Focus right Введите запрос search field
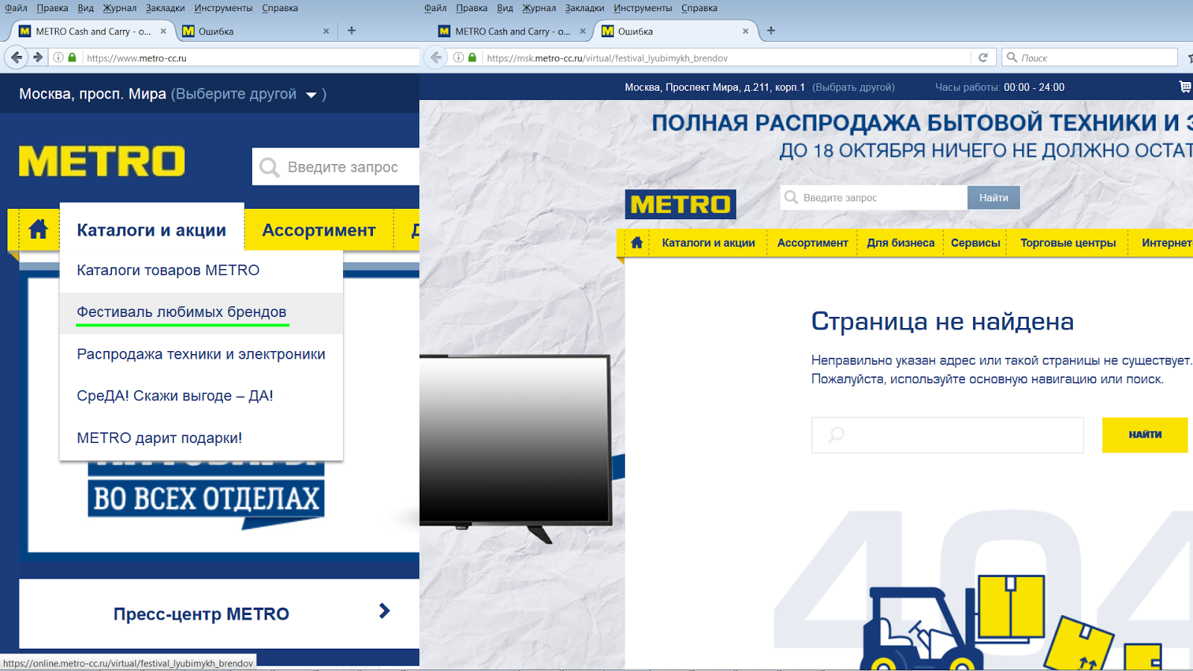The image size is (1193, 671). pos(874,198)
